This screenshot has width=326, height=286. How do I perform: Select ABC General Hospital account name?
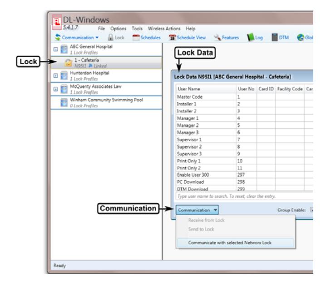point(91,47)
